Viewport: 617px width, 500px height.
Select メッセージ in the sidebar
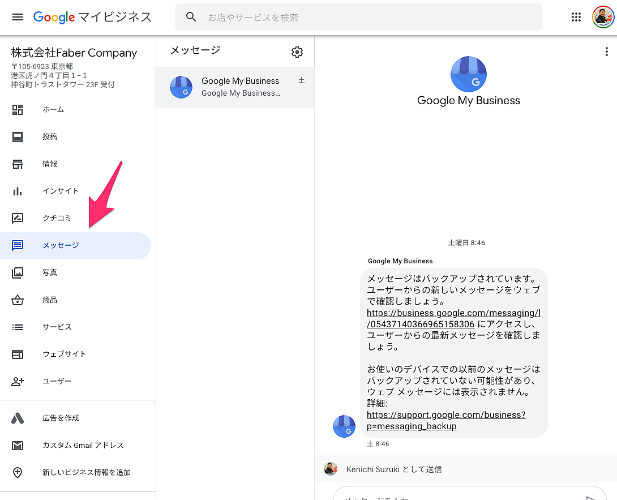pos(75,246)
